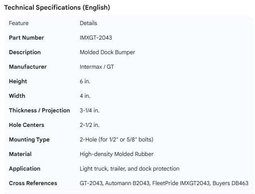The image size is (255, 194).
Task: Click the Intermax / GT value
Action: click(97, 67)
